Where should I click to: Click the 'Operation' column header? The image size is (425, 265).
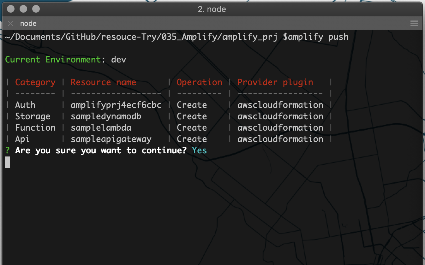click(x=199, y=82)
